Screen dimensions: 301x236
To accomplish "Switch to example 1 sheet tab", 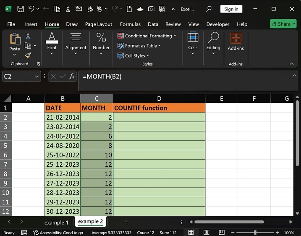I will pyautogui.click(x=56, y=222).
